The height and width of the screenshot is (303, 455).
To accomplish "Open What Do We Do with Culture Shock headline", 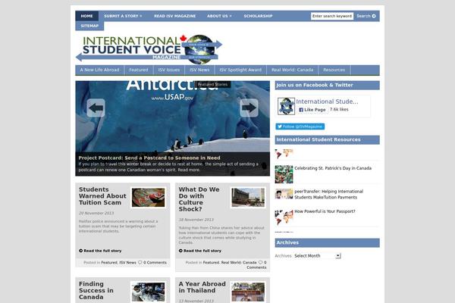I will point(199,199).
